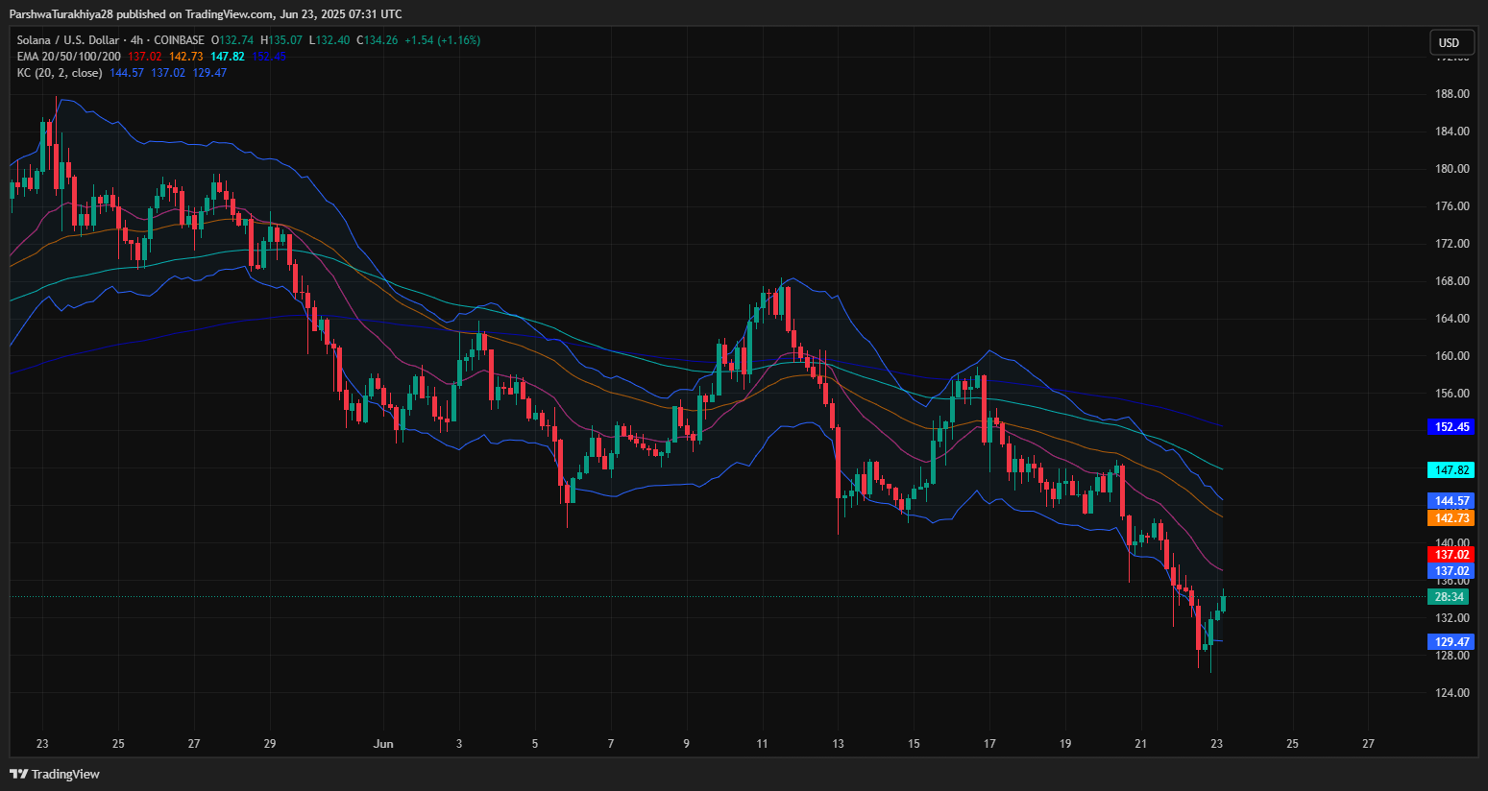Click the TradingView logo icon
The height and width of the screenshot is (791, 1488).
[x=19, y=774]
